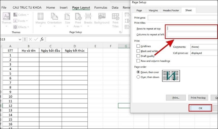The image size is (218, 129).
Task: Enable the Gridlines checkbox
Action: 138,46
